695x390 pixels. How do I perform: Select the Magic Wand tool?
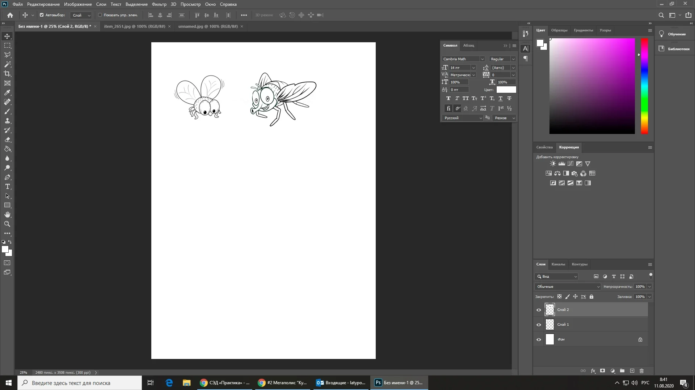7,64
